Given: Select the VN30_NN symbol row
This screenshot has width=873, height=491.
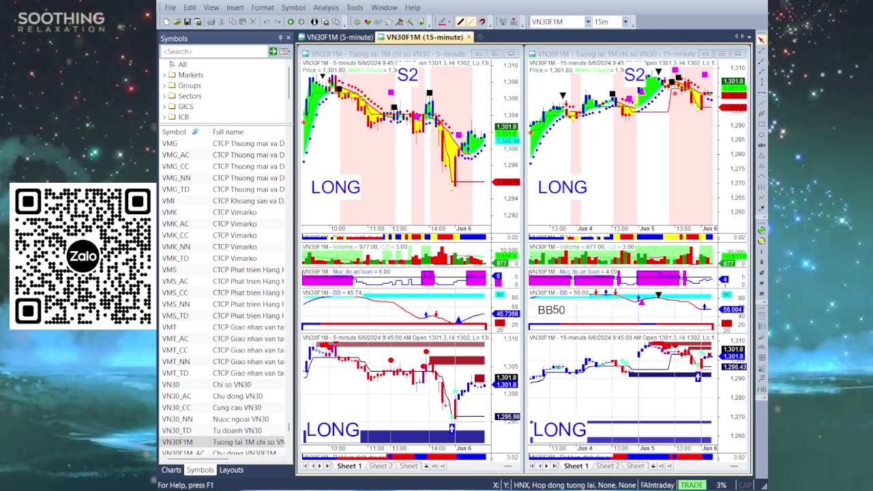Looking at the screenshot, I should (x=222, y=419).
